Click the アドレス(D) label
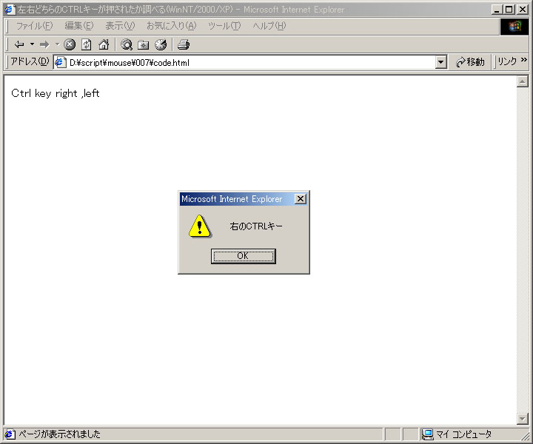533x444 pixels. (x=30, y=61)
